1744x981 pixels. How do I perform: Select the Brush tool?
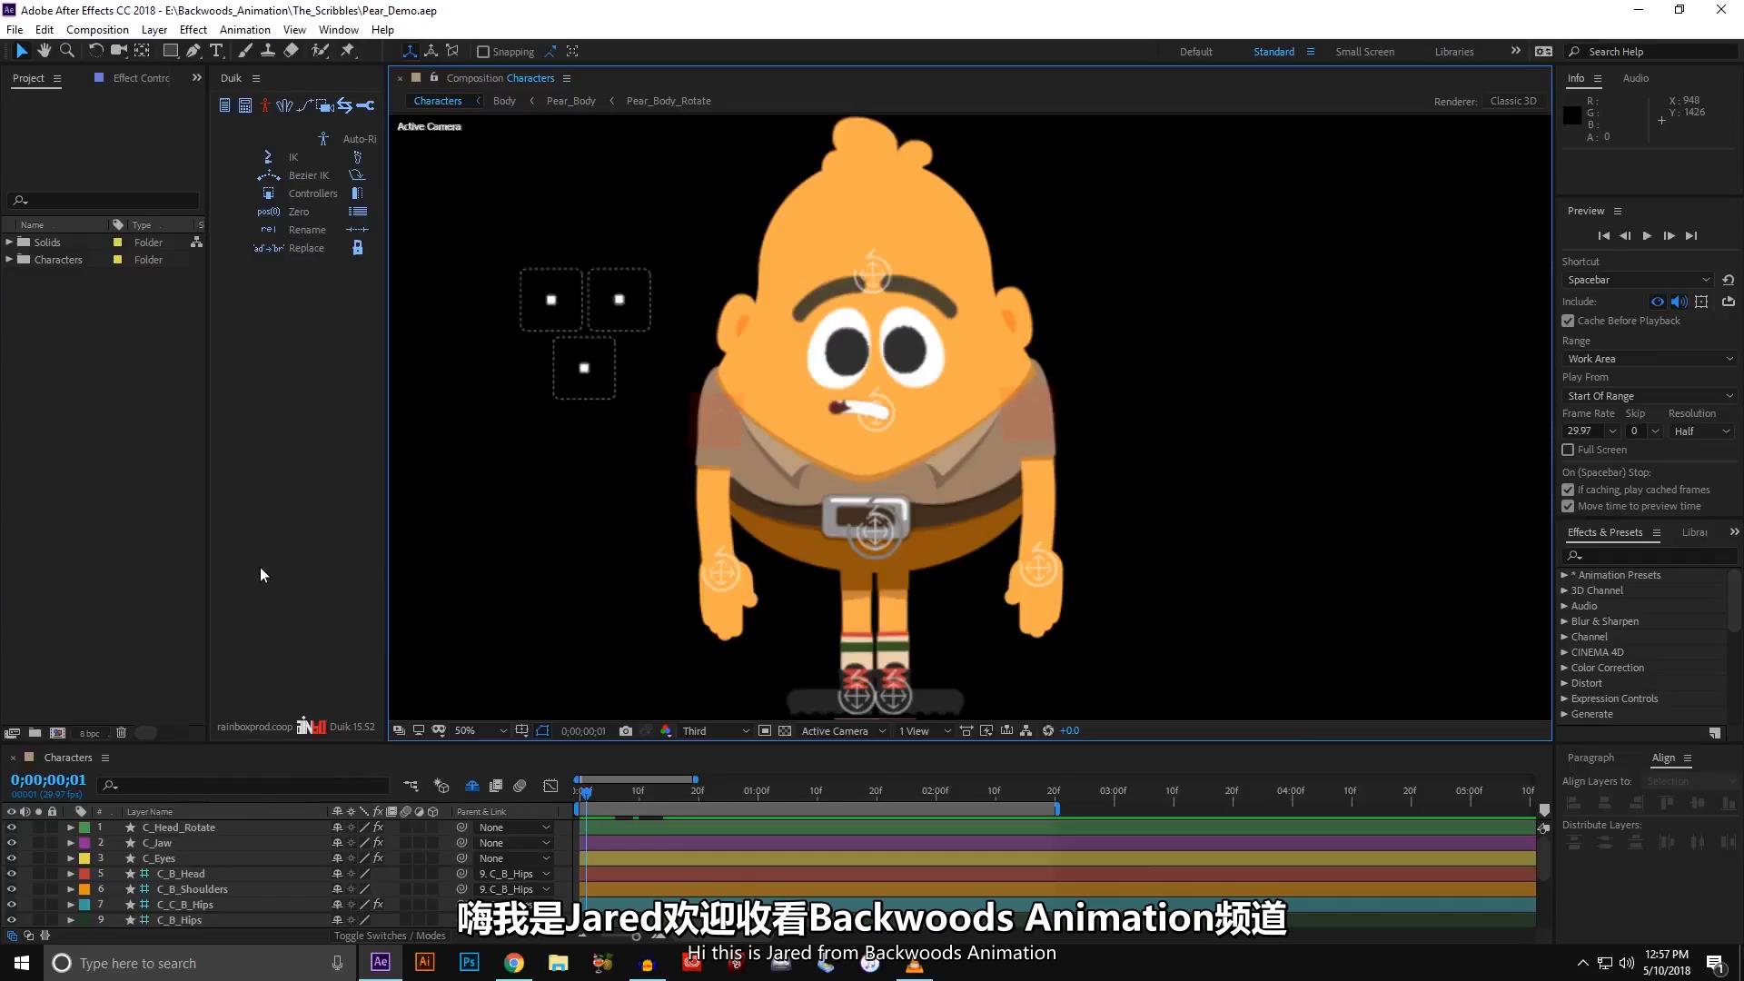[x=245, y=51]
